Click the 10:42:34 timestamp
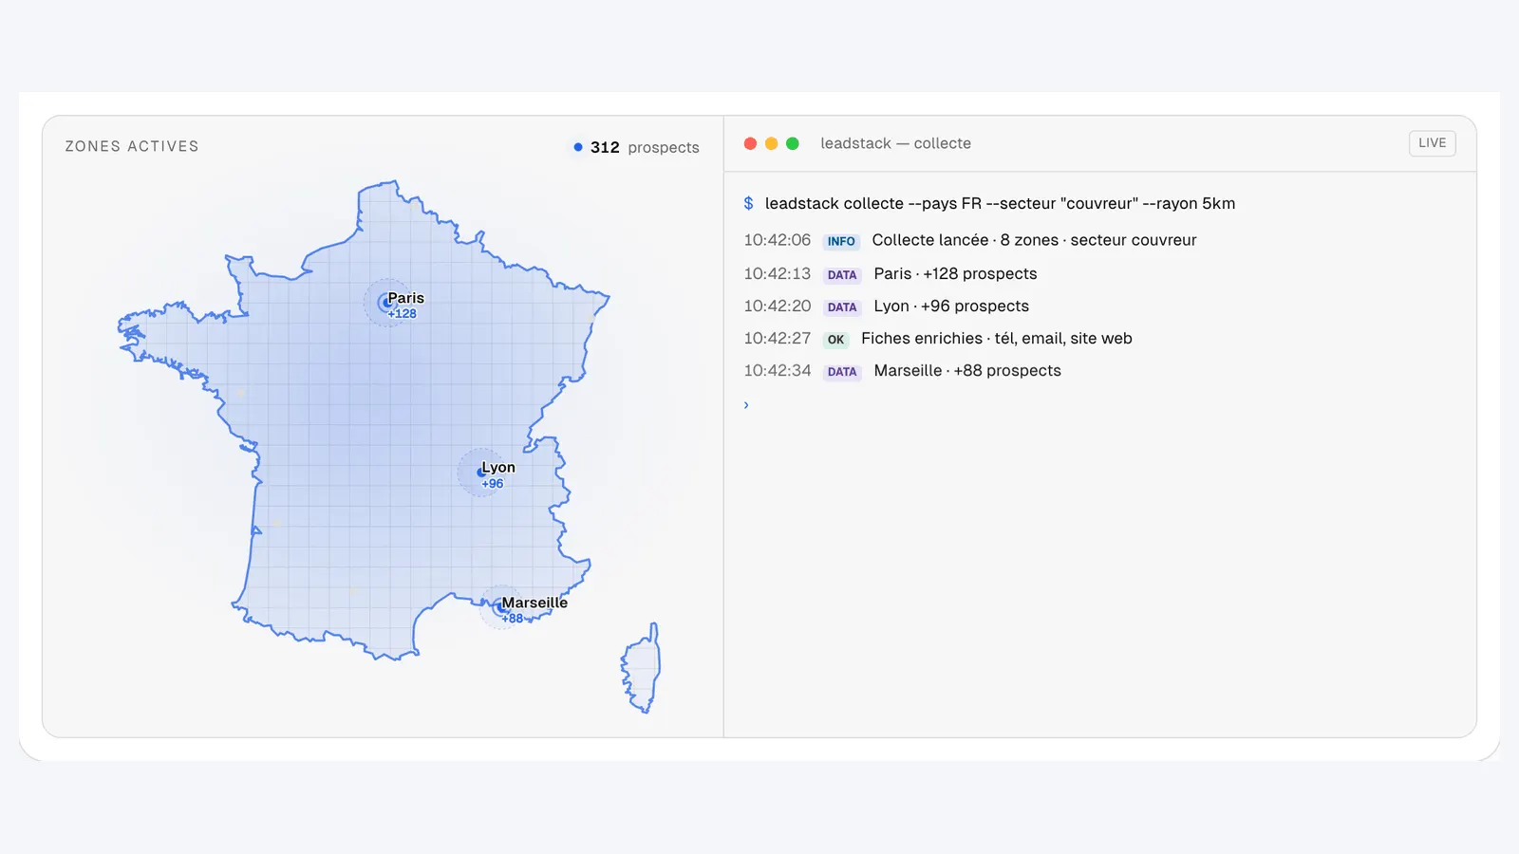Viewport: 1519px width, 854px height. [x=778, y=370]
